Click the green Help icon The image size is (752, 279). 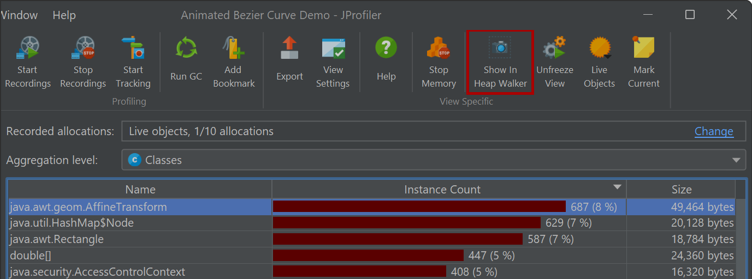pos(386,48)
